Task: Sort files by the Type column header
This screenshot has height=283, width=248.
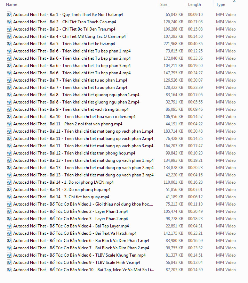Action: [x=221, y=5]
